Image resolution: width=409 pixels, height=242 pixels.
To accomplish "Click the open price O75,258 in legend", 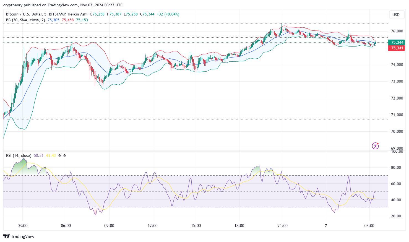I will click(97, 14).
